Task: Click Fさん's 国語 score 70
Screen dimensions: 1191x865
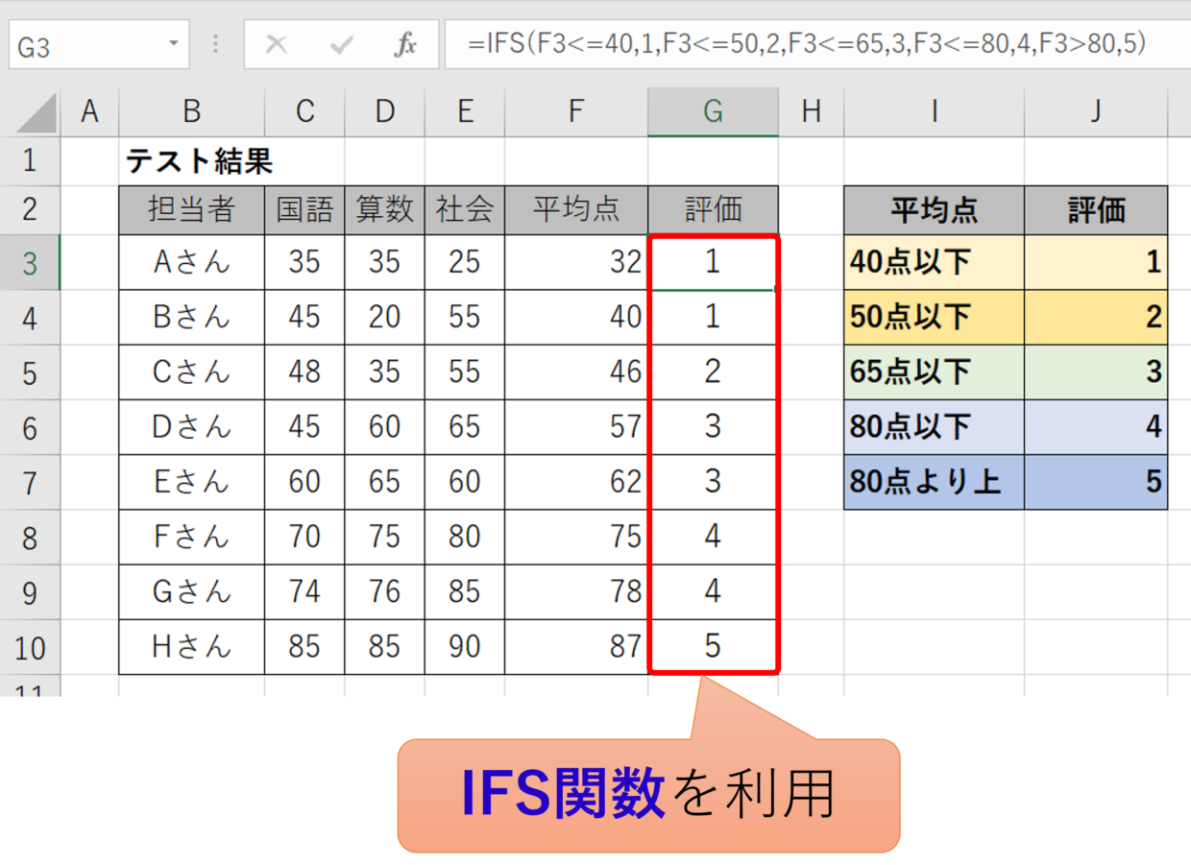Action: click(x=305, y=536)
